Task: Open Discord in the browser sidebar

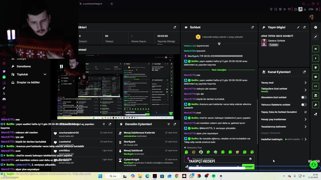Action: click(4, 99)
